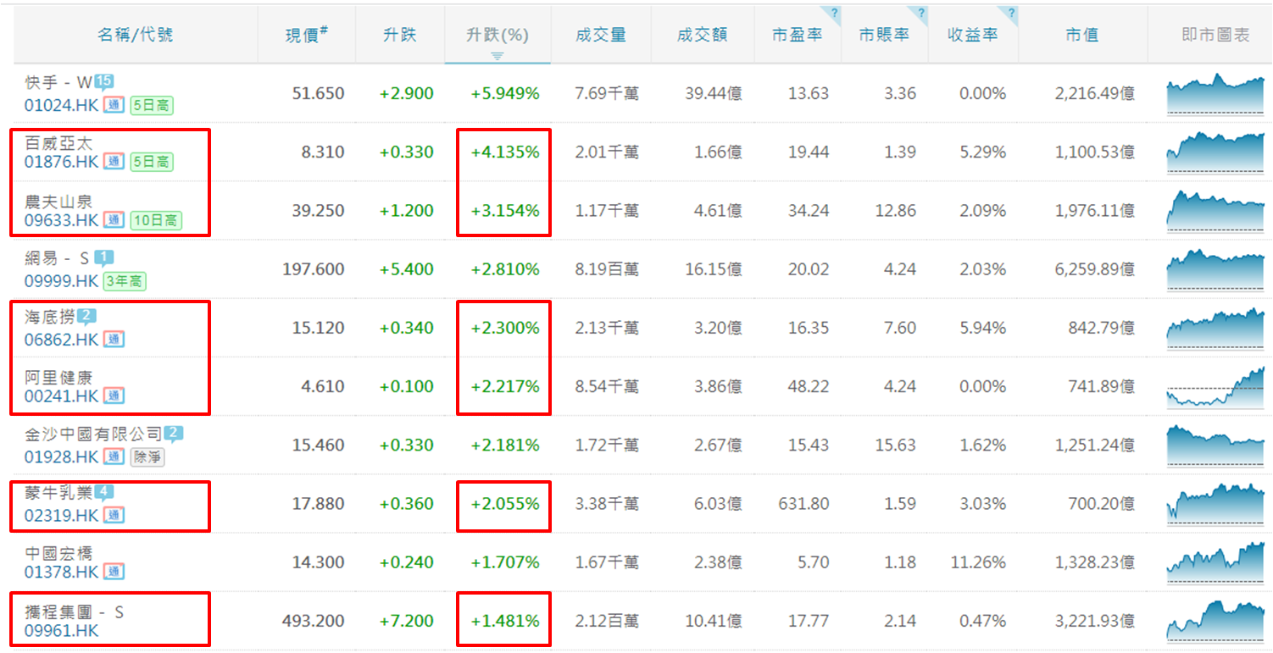Open 攜程集團 - S stock code 09961.HK
The image size is (1273, 653).
click(x=62, y=631)
